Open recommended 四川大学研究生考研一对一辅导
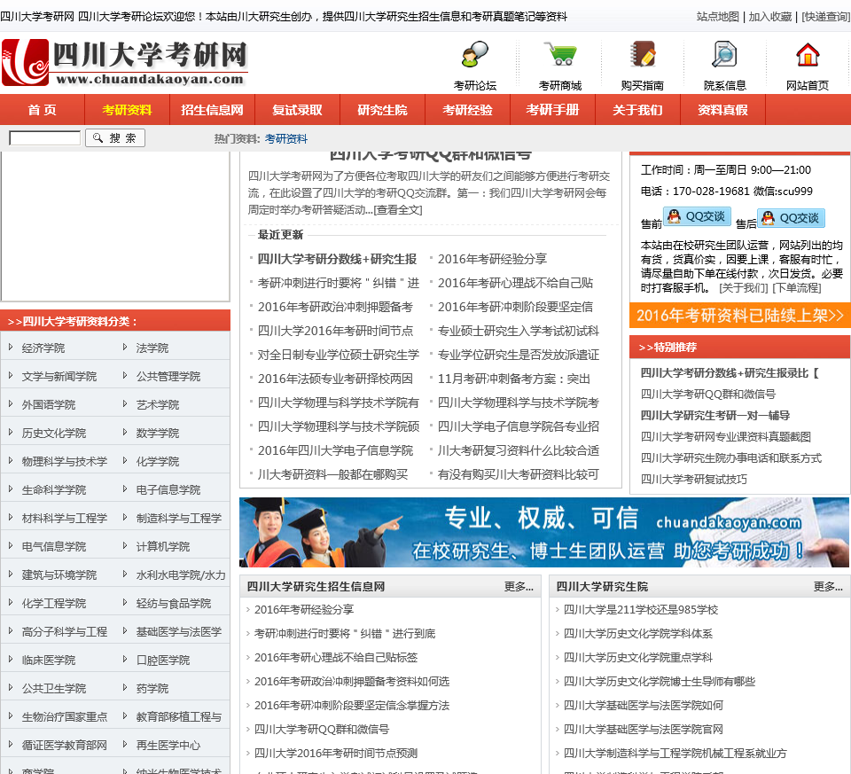 point(714,416)
